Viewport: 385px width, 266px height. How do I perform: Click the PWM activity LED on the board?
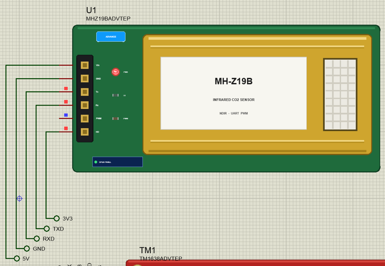click(x=115, y=118)
